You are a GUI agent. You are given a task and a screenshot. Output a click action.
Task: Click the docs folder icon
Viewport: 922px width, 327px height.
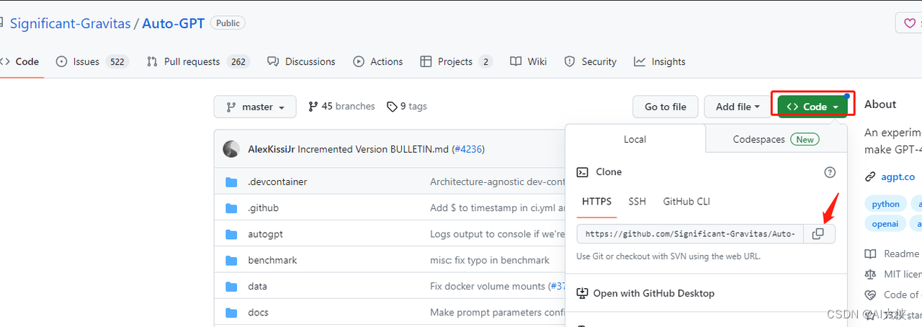[x=231, y=313]
